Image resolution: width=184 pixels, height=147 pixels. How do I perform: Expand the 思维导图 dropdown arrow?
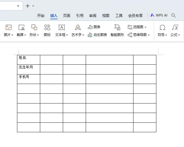(x=149, y=35)
